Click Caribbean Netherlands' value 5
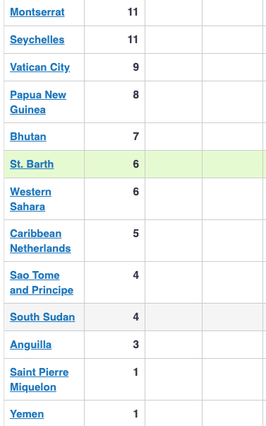The image size is (266, 426). (136, 234)
